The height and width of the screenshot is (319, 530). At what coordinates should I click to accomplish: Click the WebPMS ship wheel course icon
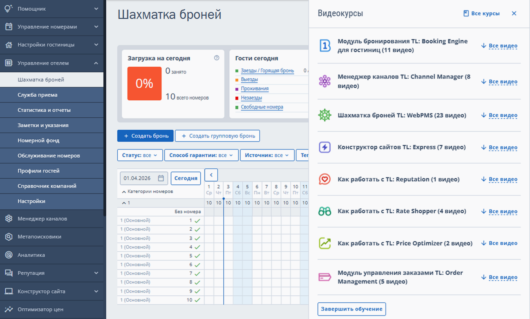(x=325, y=115)
